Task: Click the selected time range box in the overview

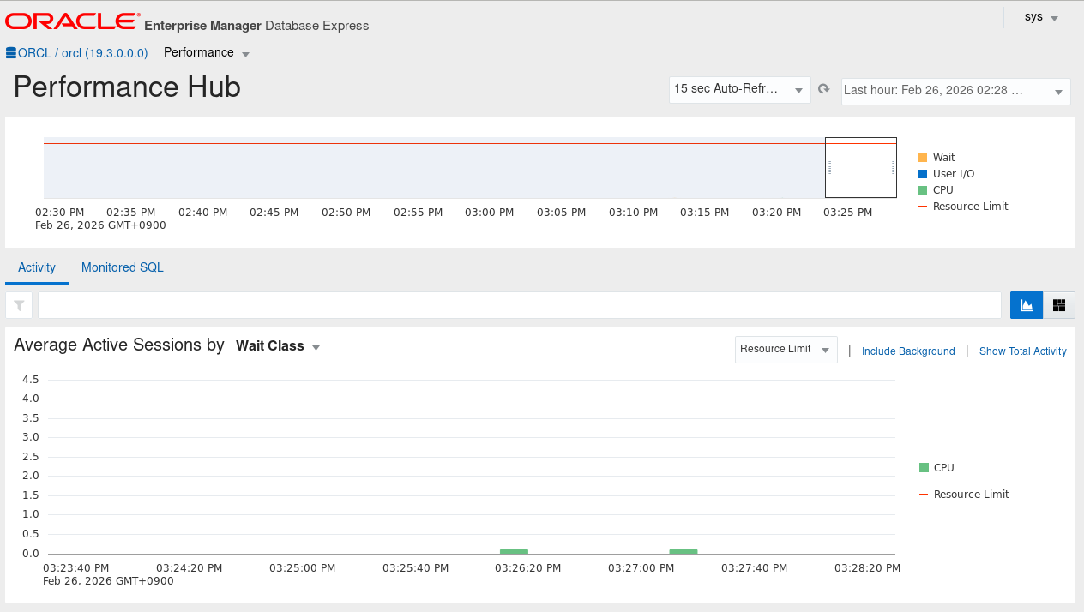Action: click(861, 167)
